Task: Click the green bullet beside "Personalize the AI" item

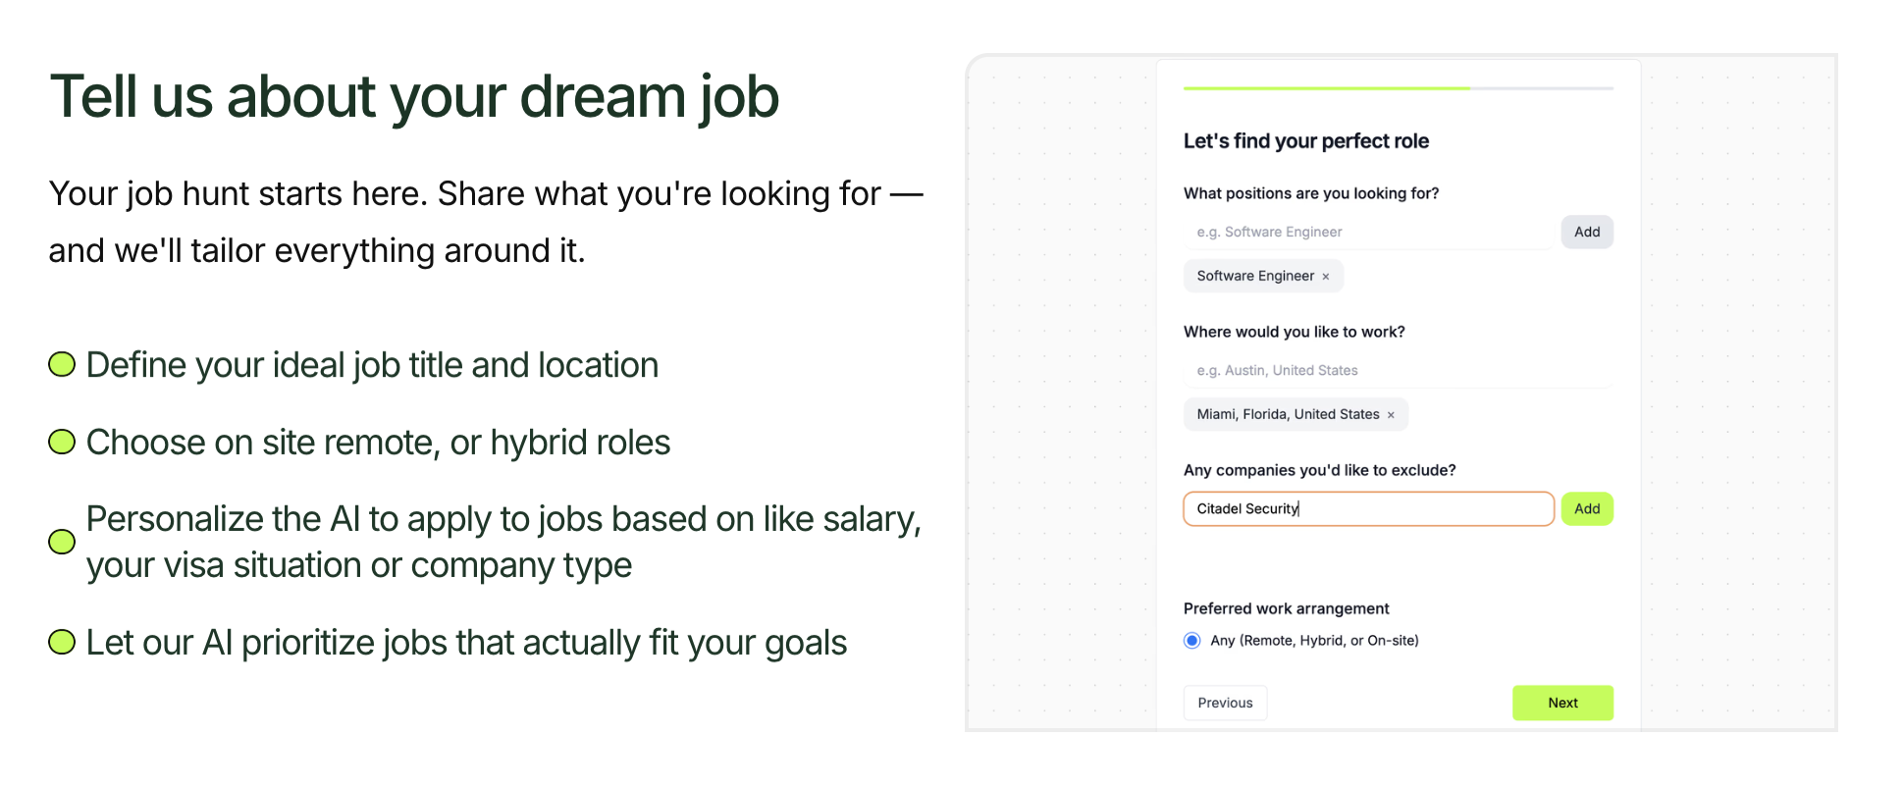Action: [x=61, y=542]
